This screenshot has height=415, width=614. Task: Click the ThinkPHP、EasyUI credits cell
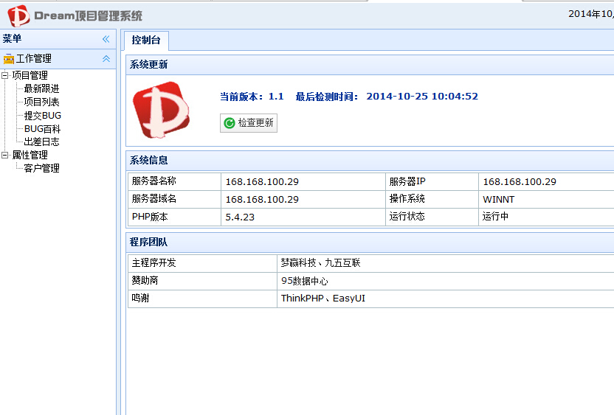point(323,299)
